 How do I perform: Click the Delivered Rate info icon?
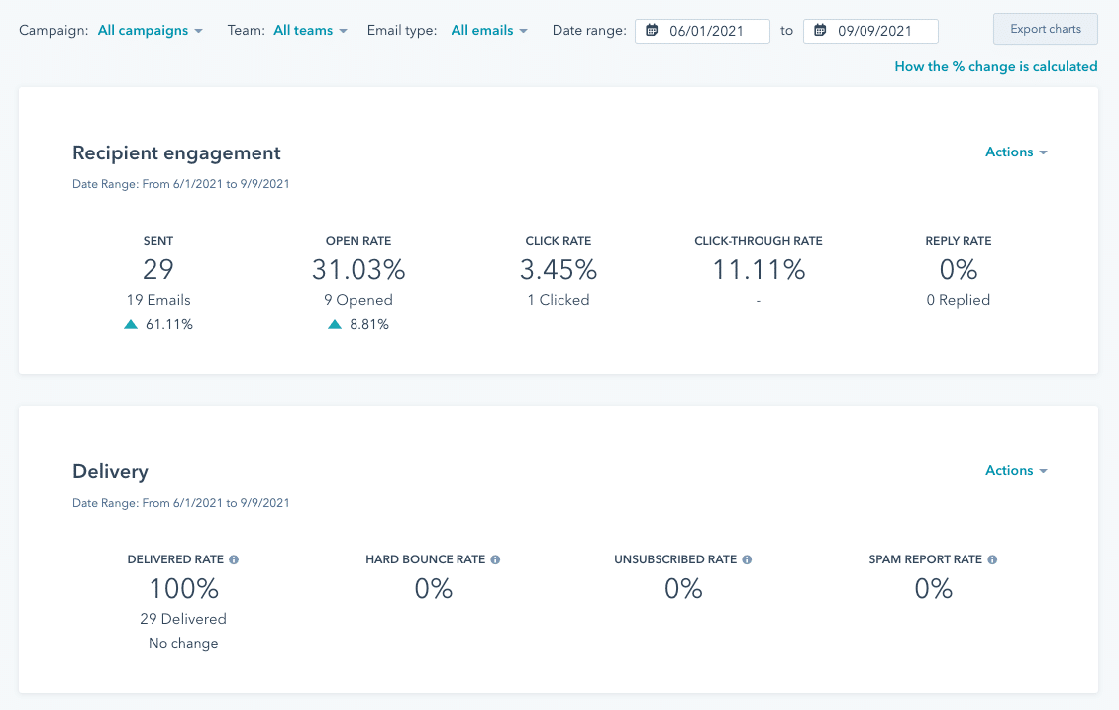[234, 559]
